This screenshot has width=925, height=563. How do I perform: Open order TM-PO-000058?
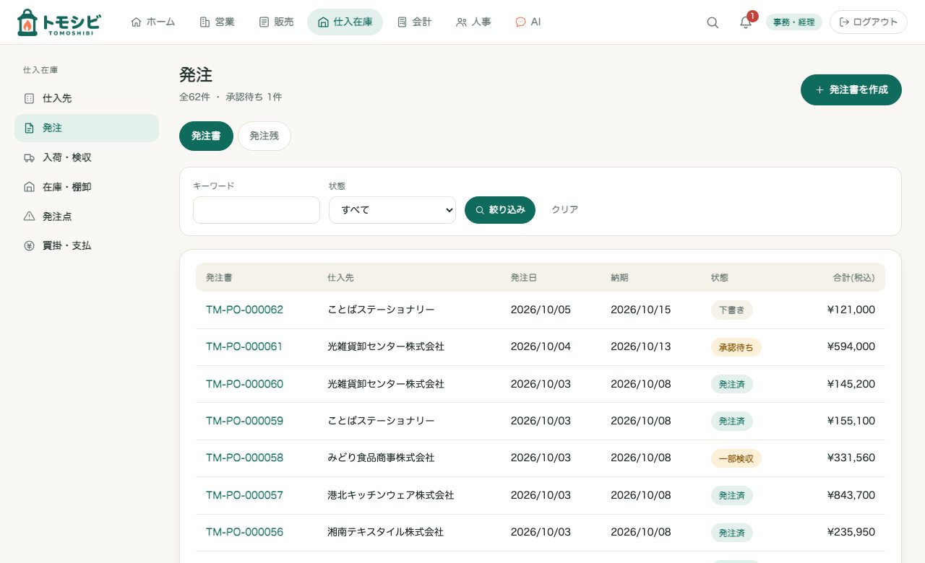point(244,458)
